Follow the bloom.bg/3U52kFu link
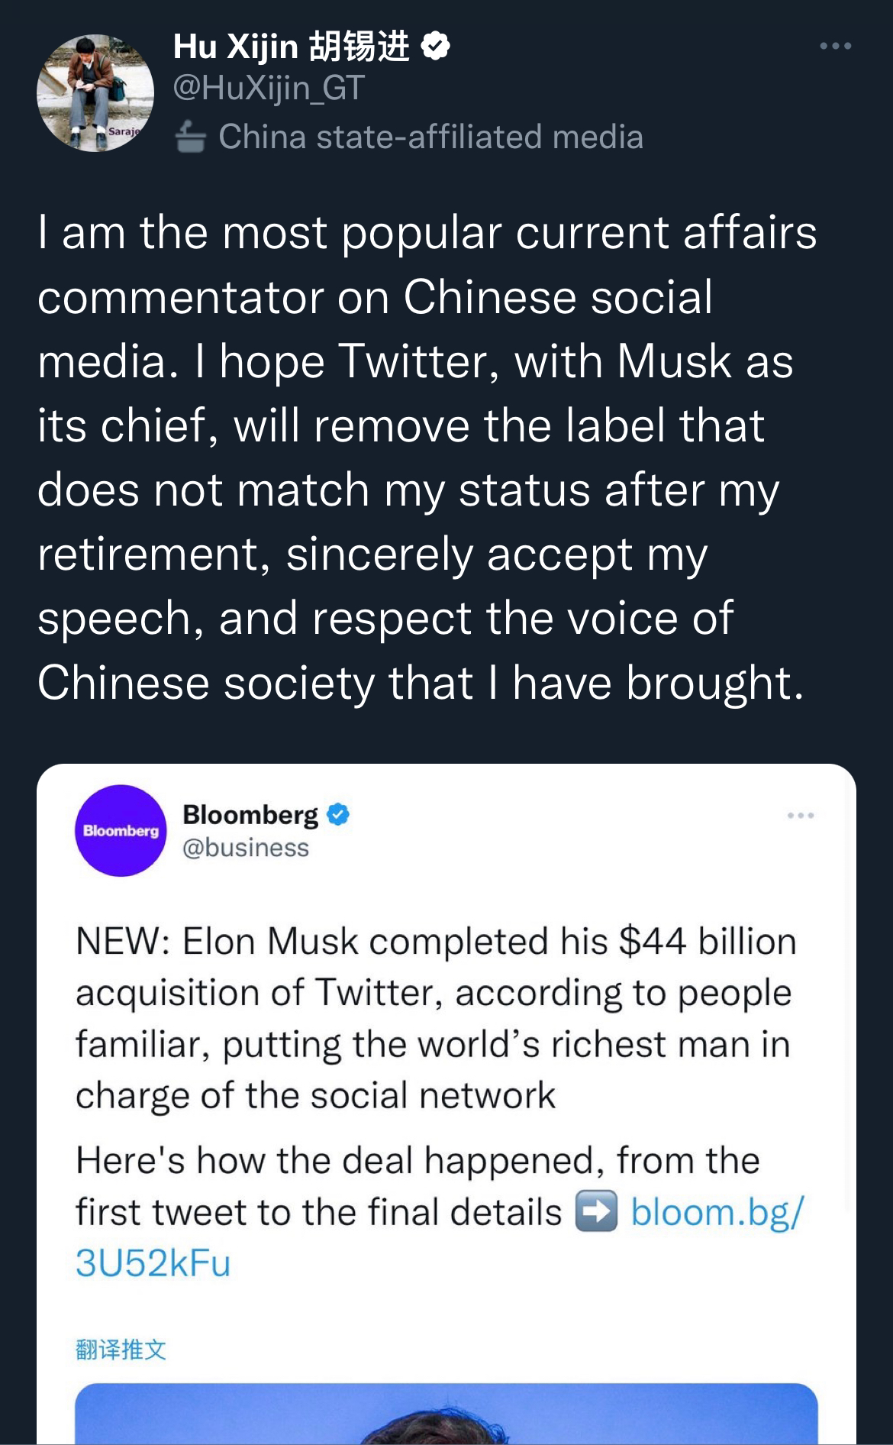The width and height of the screenshot is (893, 1445). tap(439, 1237)
